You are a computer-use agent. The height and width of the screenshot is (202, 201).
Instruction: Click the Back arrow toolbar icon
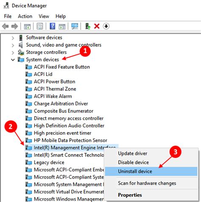click(x=6, y=26)
